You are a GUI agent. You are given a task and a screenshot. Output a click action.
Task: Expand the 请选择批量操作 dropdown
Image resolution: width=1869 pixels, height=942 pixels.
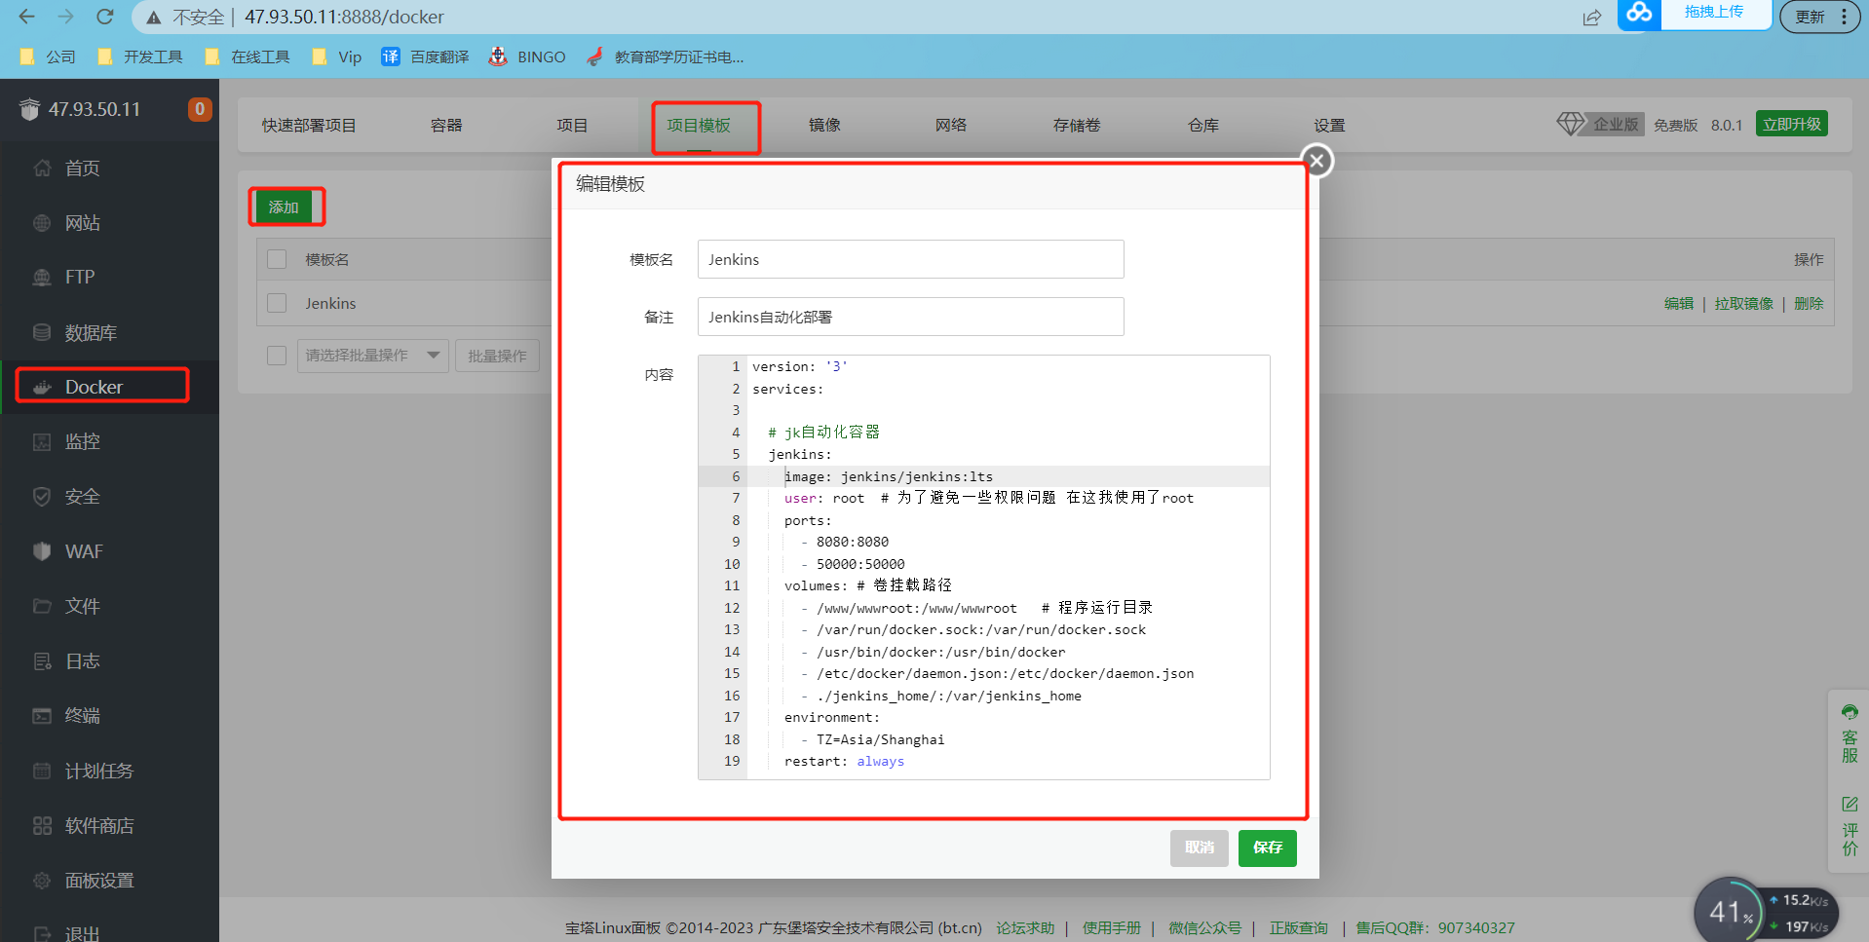pos(372,356)
